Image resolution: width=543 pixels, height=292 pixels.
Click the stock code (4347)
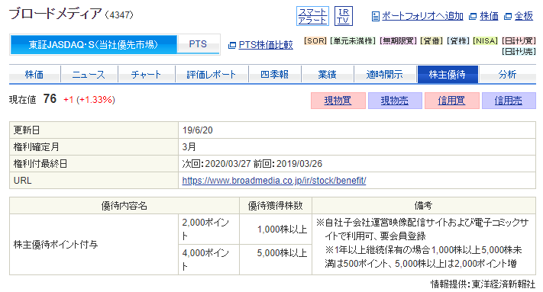click(x=119, y=14)
